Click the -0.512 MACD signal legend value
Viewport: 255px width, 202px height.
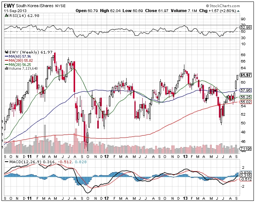65,162
